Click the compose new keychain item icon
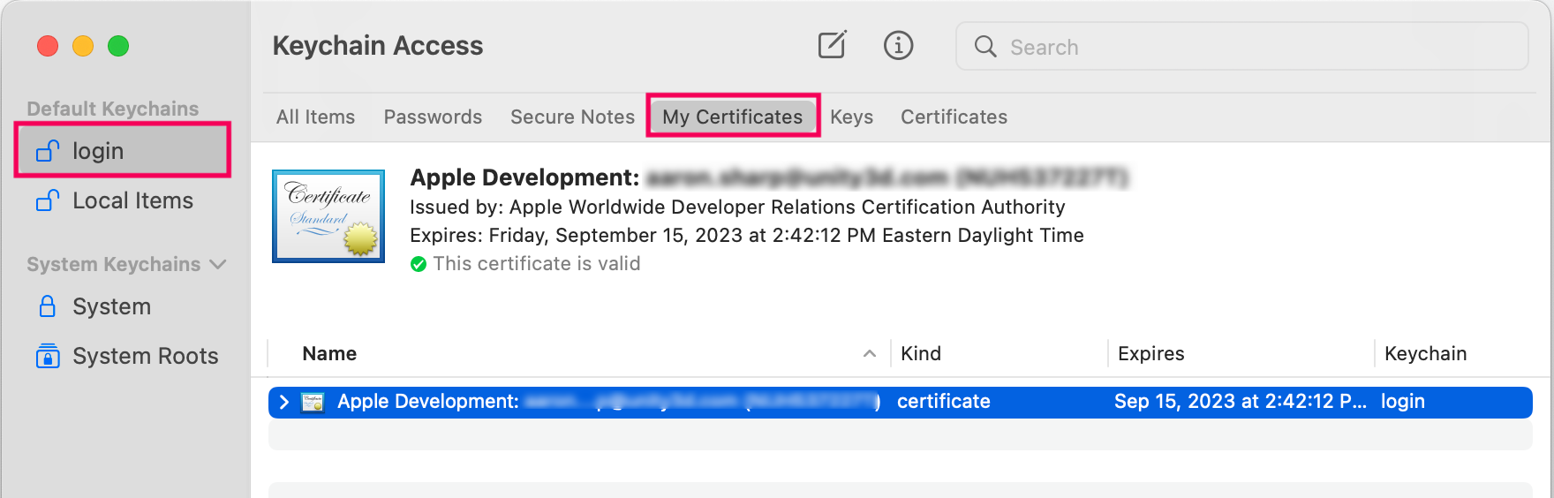The width and height of the screenshot is (1554, 498). [x=832, y=45]
